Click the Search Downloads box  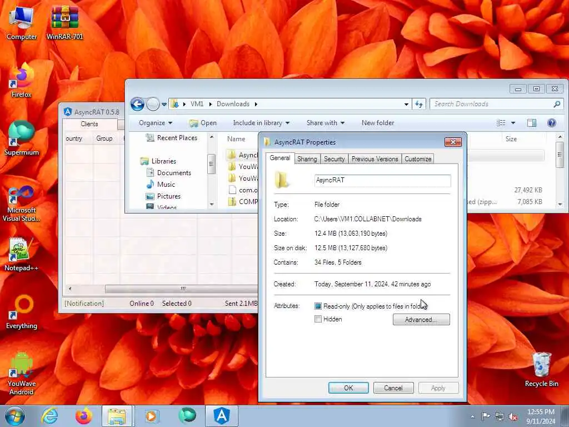pos(492,104)
